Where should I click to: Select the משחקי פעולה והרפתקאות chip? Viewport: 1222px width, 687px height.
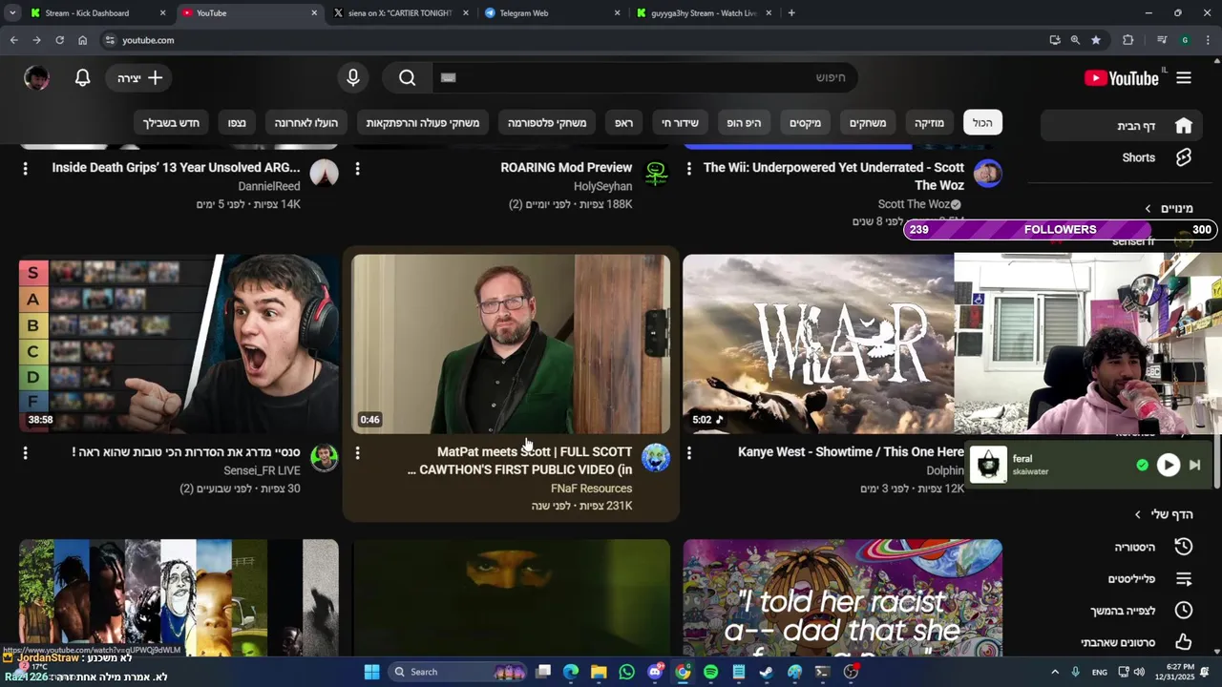click(423, 123)
